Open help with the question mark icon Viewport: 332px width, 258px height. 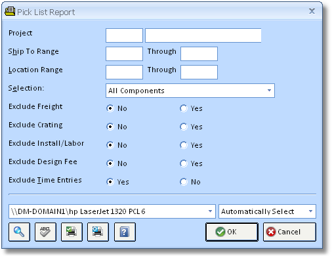(125, 232)
